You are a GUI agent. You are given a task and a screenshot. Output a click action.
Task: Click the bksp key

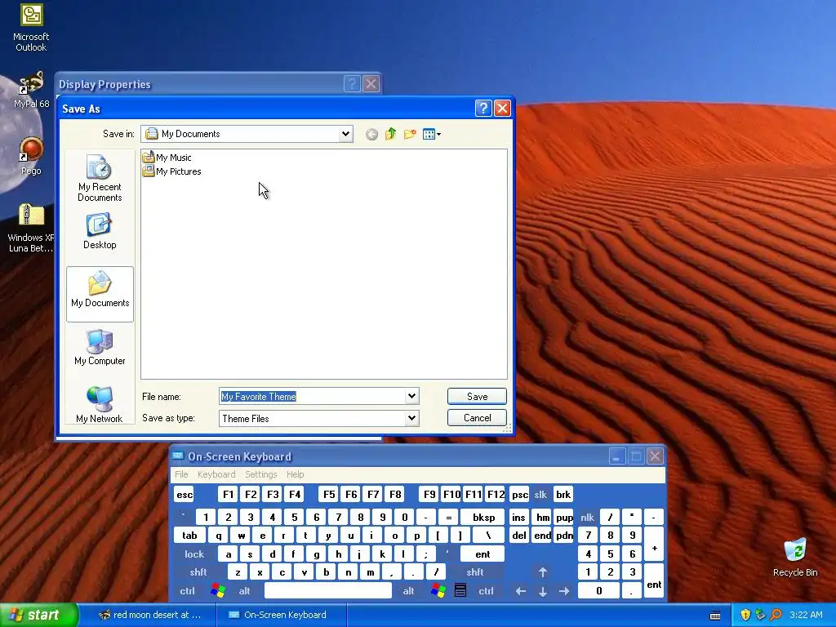[483, 517]
